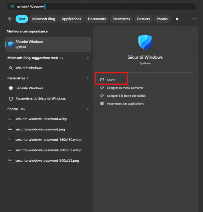Show more filters with the play arrow
This screenshot has width=203, height=212.
point(177,19)
